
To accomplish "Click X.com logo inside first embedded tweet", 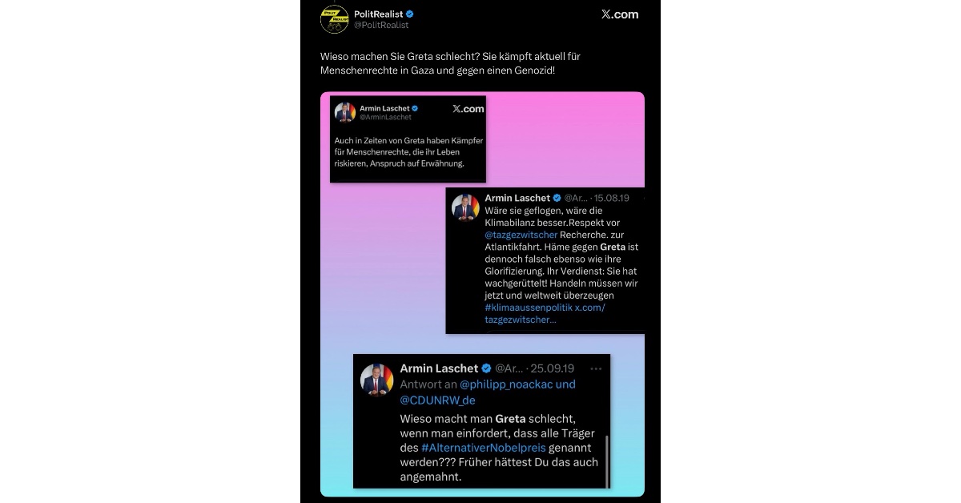I will (x=468, y=109).
